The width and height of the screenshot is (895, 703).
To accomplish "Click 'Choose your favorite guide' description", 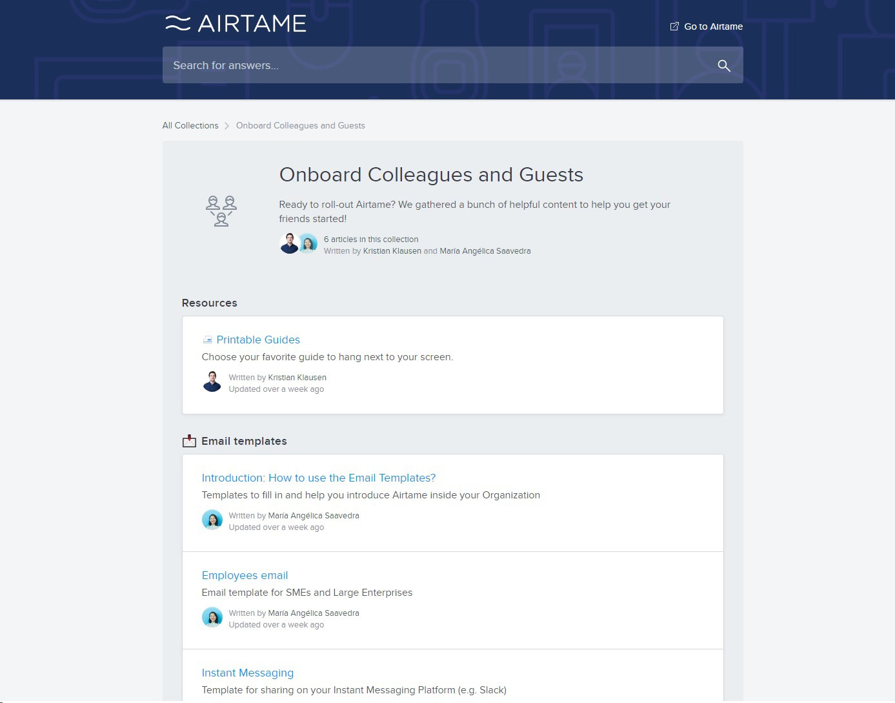I will 327,357.
